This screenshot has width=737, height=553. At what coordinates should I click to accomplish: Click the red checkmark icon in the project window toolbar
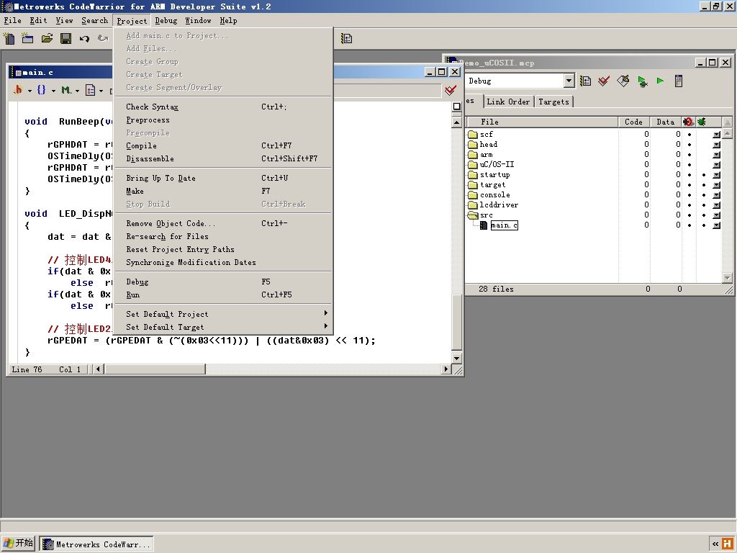tap(604, 81)
